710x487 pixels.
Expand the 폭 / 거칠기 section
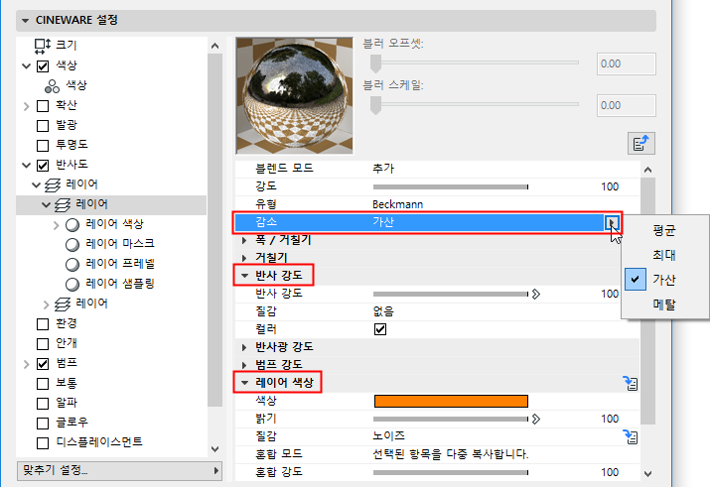(244, 240)
